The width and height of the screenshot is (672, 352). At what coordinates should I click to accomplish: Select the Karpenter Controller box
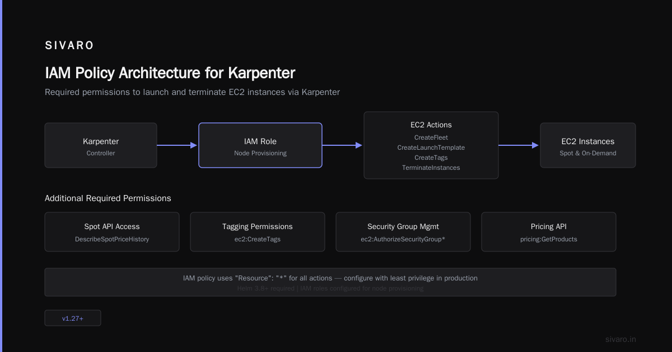pyautogui.click(x=101, y=145)
